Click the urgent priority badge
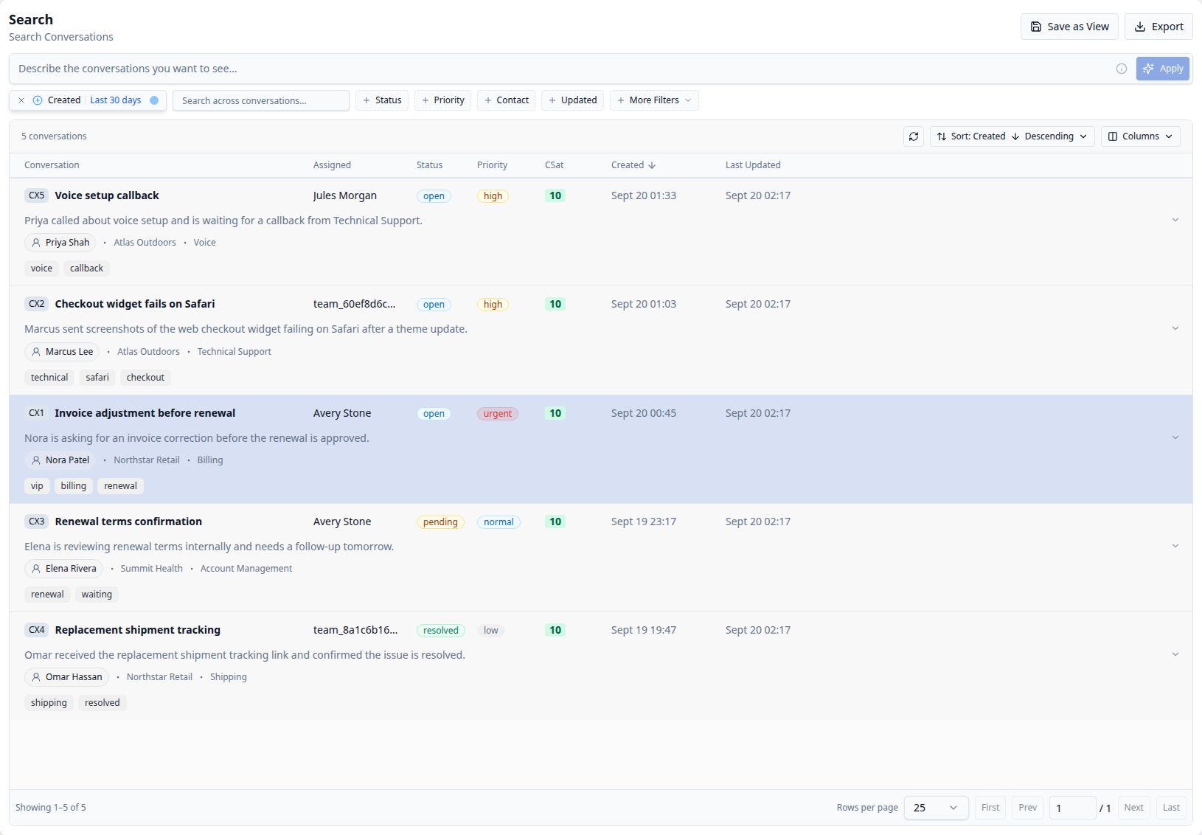1202x835 pixels. 498,414
